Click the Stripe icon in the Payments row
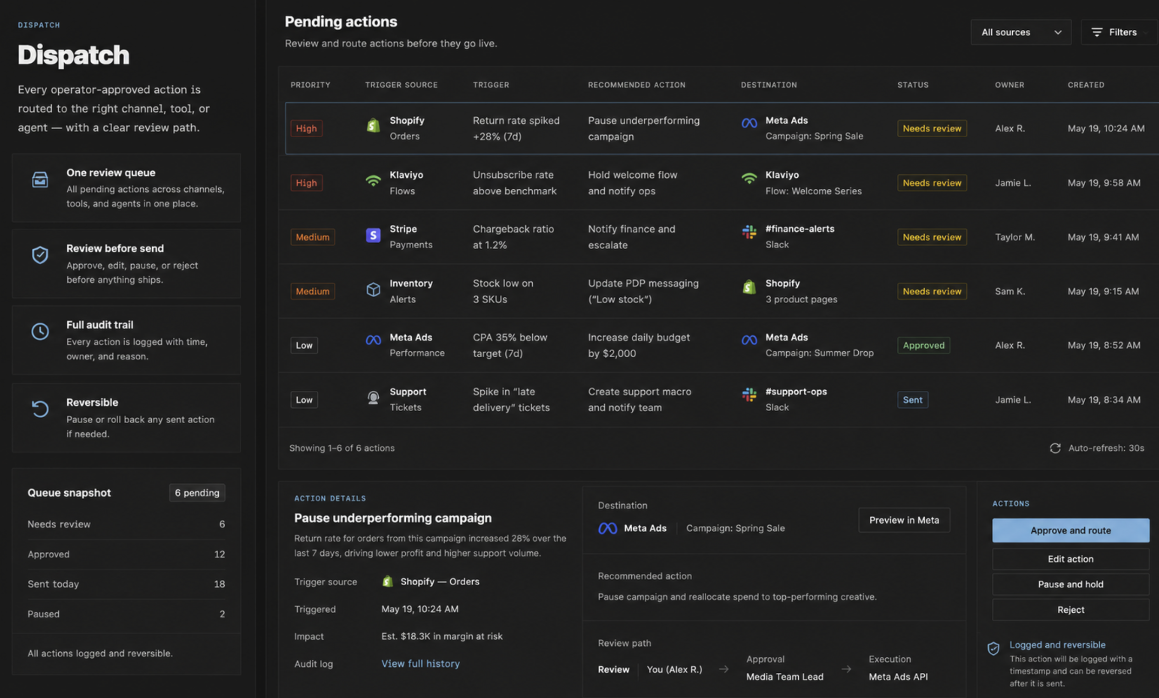 coord(373,235)
